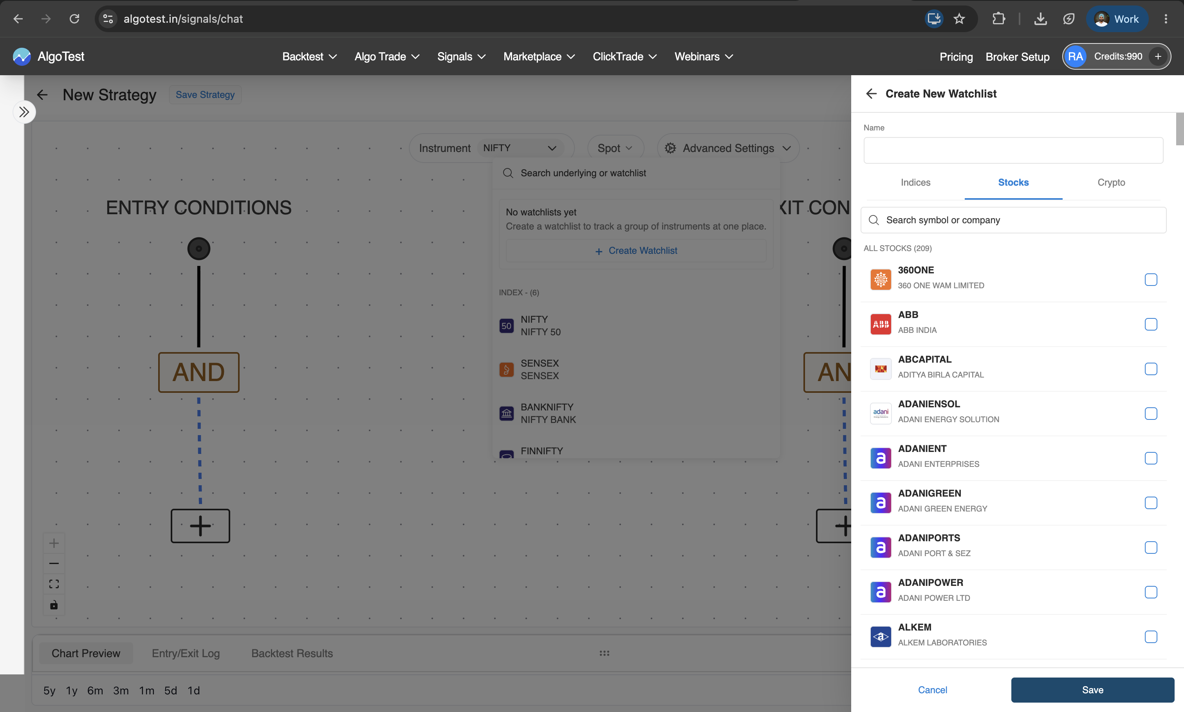Check the ABB stock checkbox
The height and width of the screenshot is (712, 1184).
pos(1151,324)
